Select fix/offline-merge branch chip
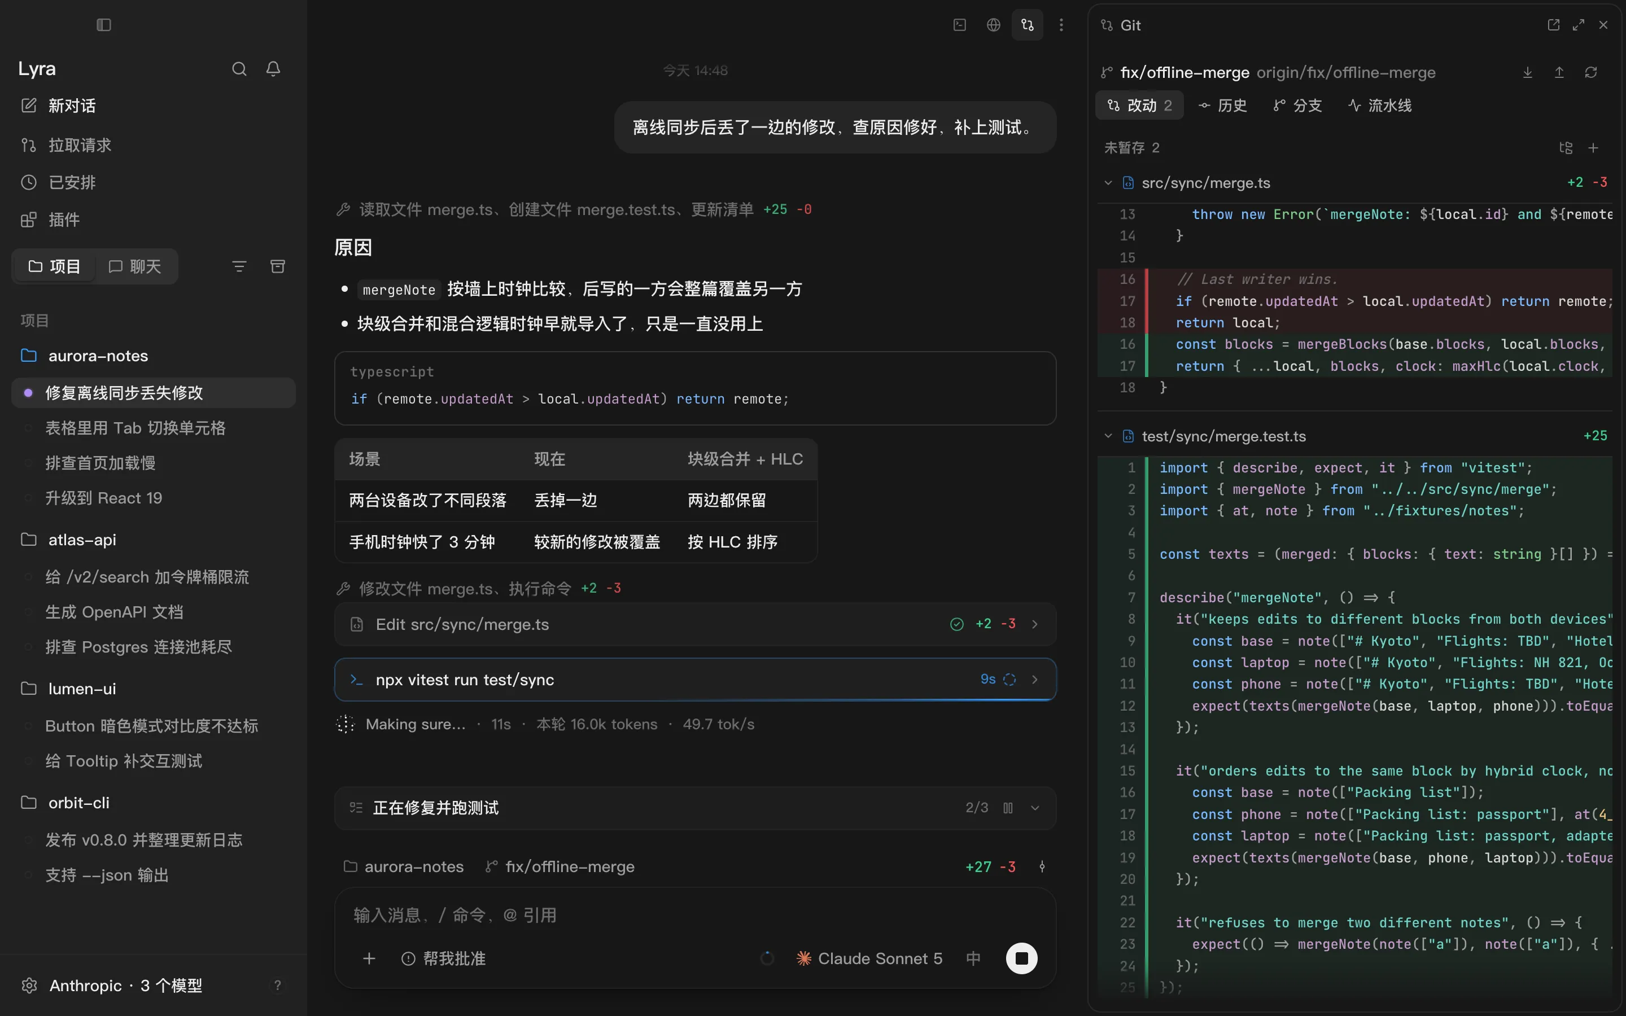 tap(560, 867)
